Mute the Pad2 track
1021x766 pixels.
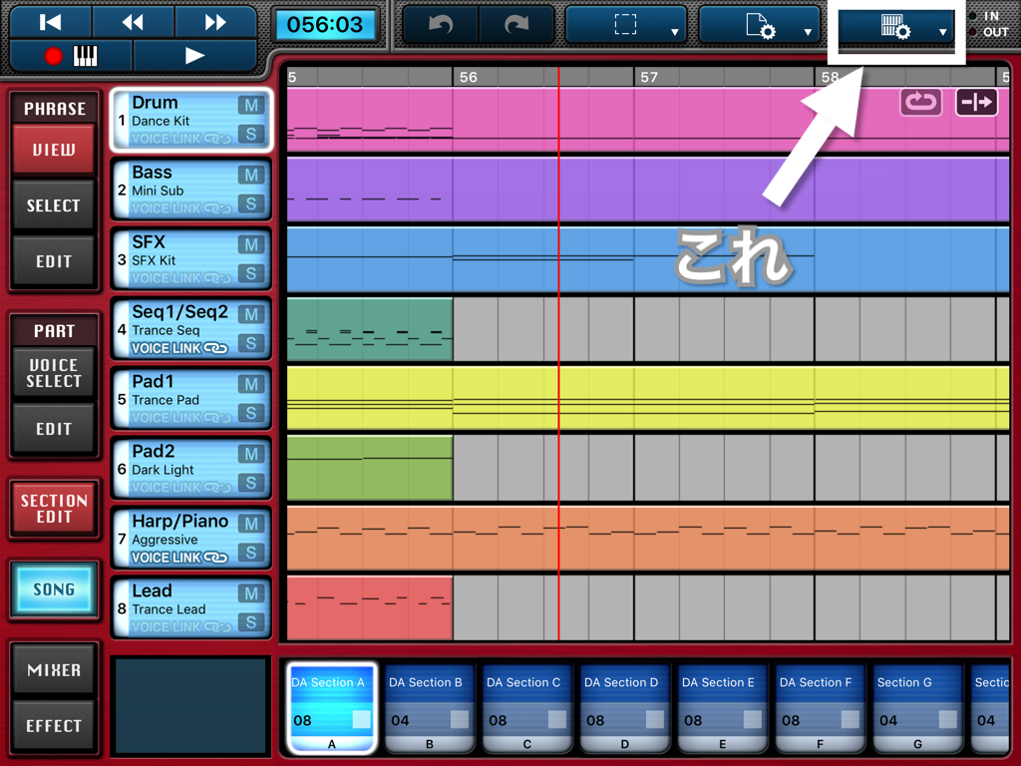251,454
